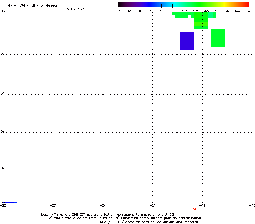Click the title 'ASCAT 25KM MLE-3 descending'
The width and height of the screenshot is (255, 224).
click(36, 6)
